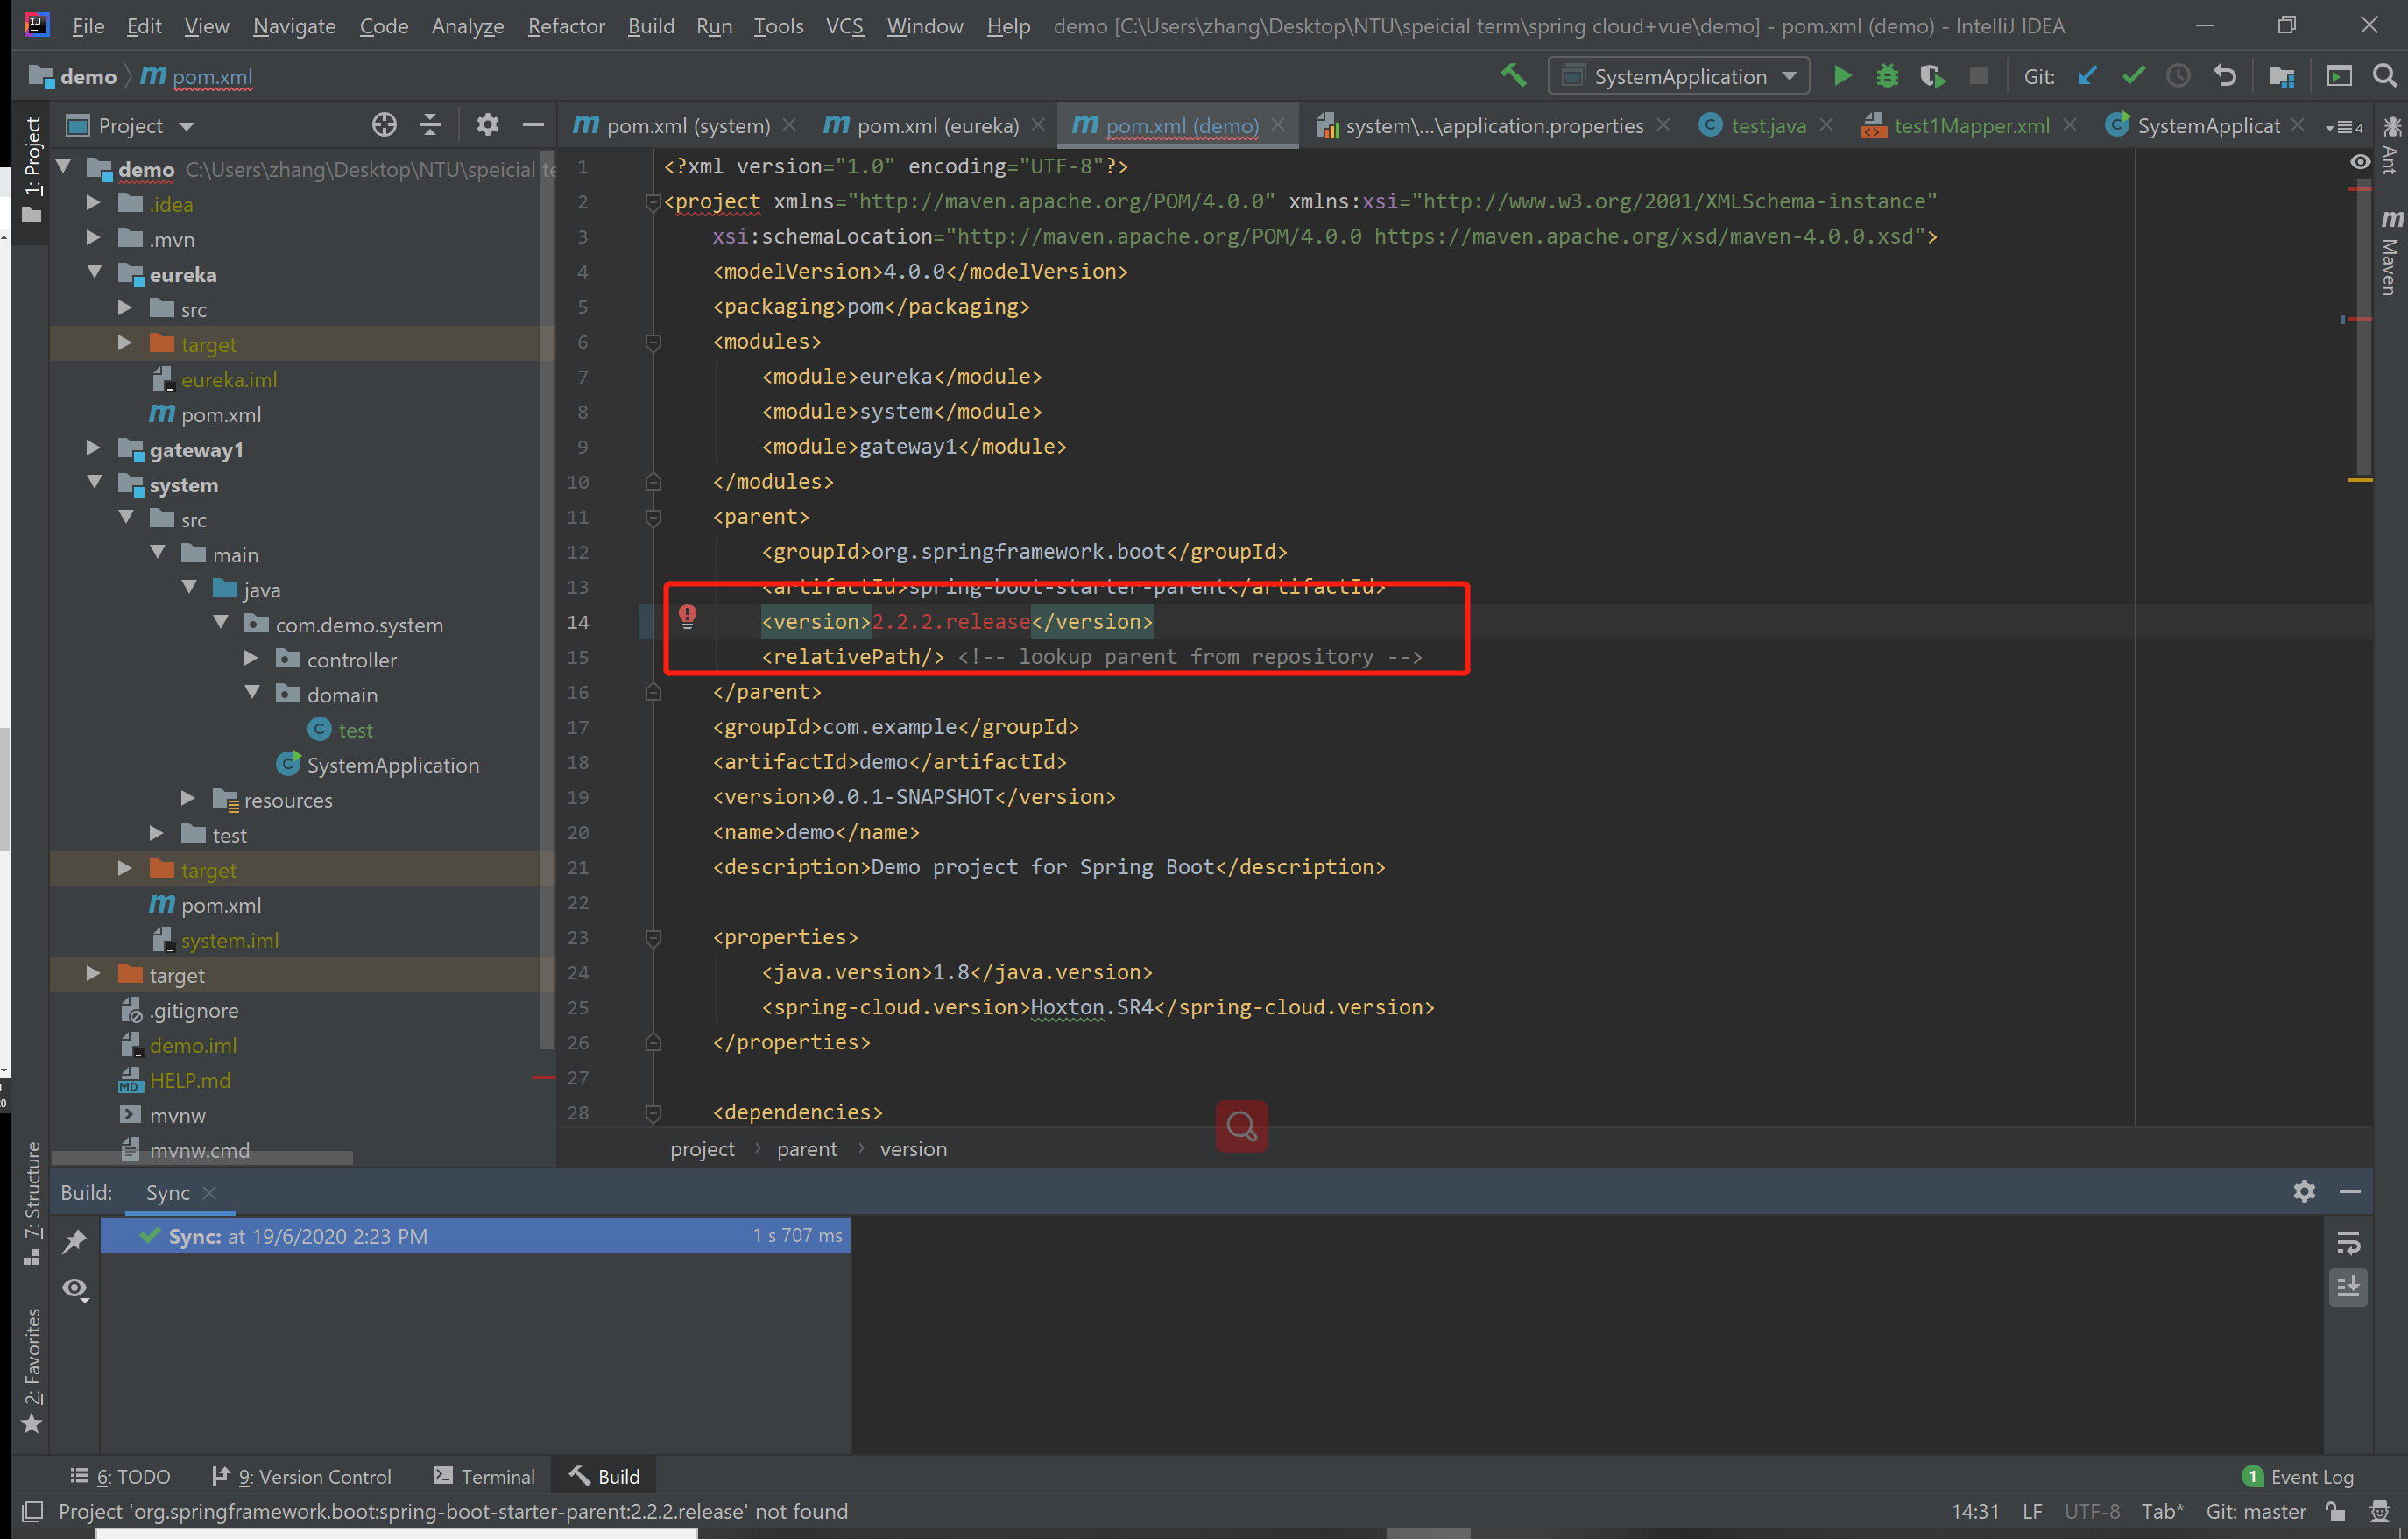Toggle read-only lock in status bar
Image resolution: width=2408 pixels, height=1539 pixels.
point(2335,1511)
